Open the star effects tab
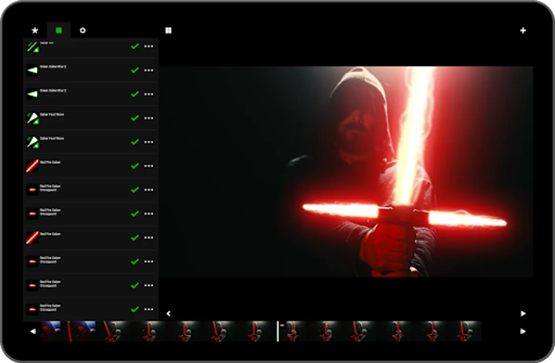The height and width of the screenshot is (363, 555). [35, 30]
